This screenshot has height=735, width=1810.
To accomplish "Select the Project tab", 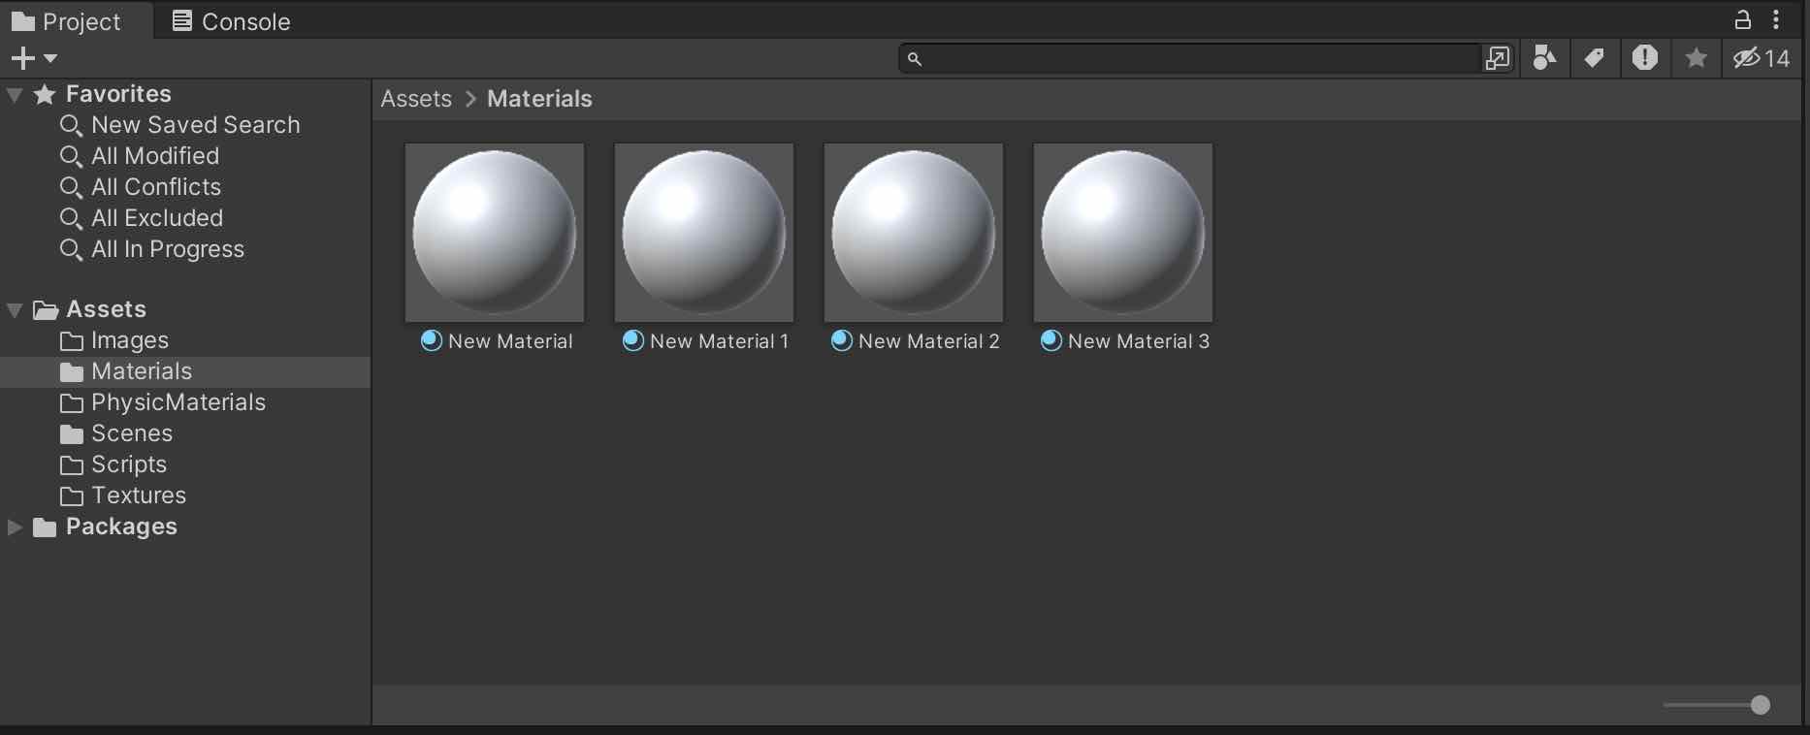I will pyautogui.click(x=66, y=21).
